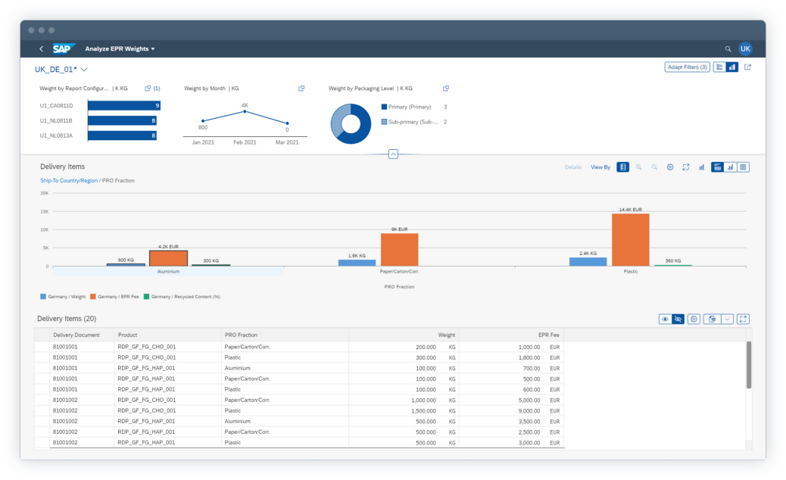The height and width of the screenshot is (480, 786).
Task: Click the search icon in the header
Action: pyautogui.click(x=728, y=48)
